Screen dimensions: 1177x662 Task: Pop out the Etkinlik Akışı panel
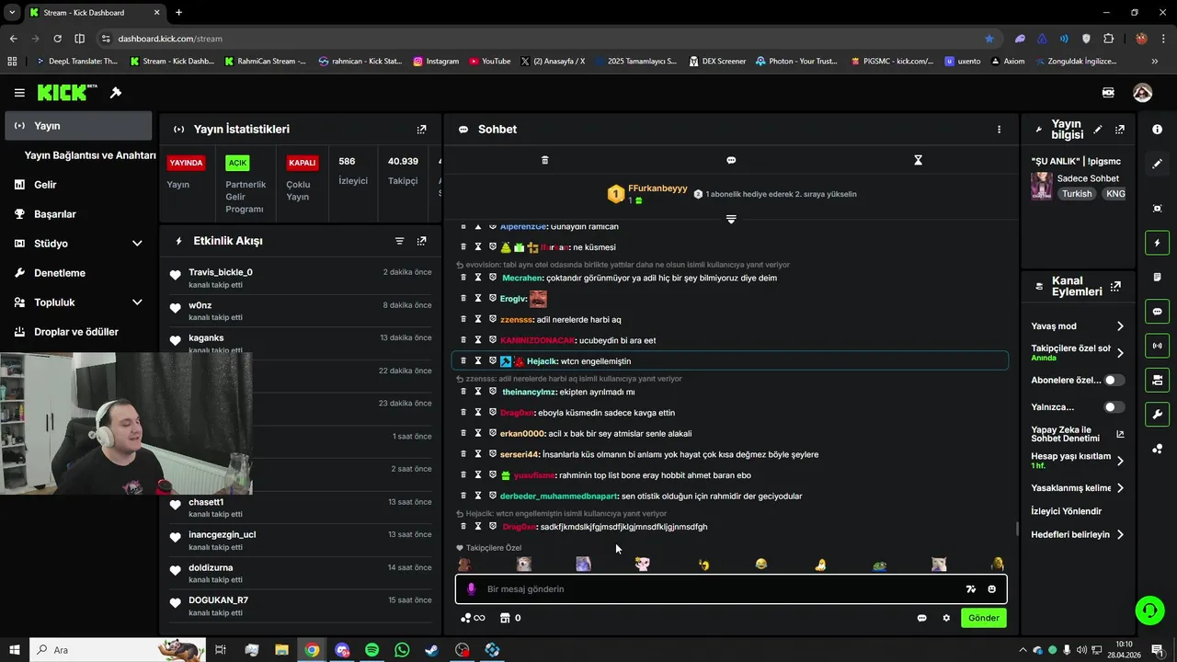point(421,241)
